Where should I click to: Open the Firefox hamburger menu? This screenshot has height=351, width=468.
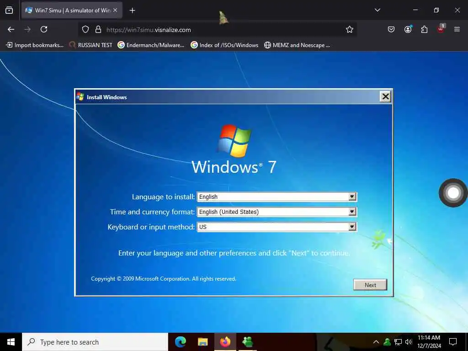(x=457, y=29)
